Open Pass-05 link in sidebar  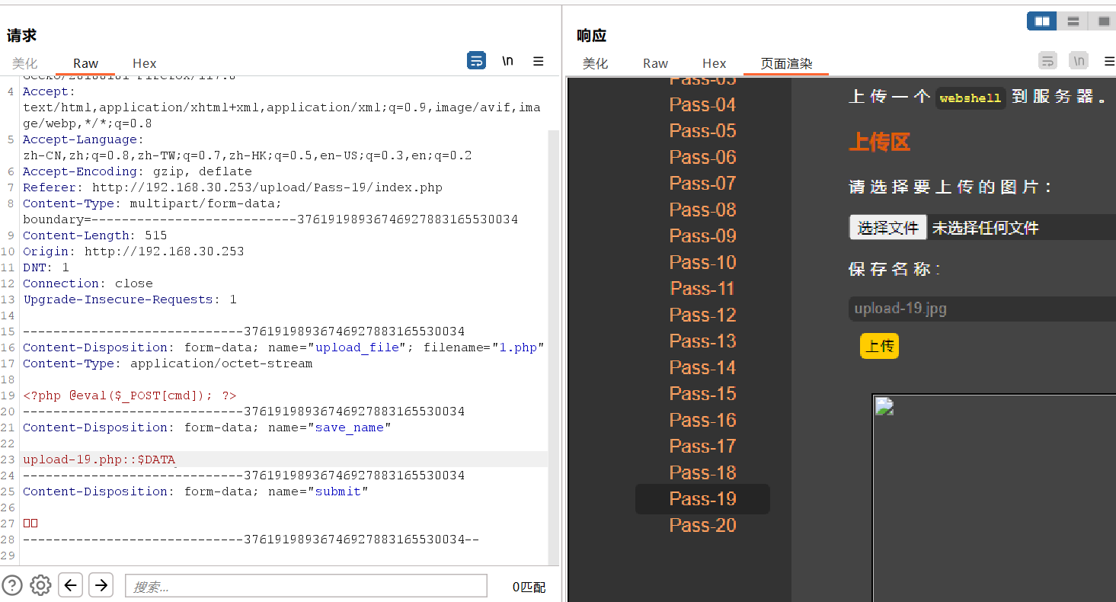(x=702, y=131)
